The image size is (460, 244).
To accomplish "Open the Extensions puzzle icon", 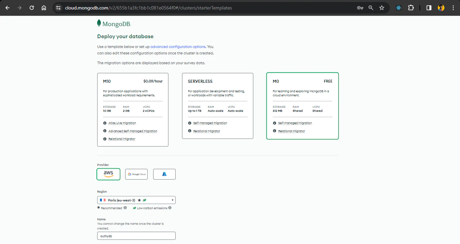I will 411,8.
